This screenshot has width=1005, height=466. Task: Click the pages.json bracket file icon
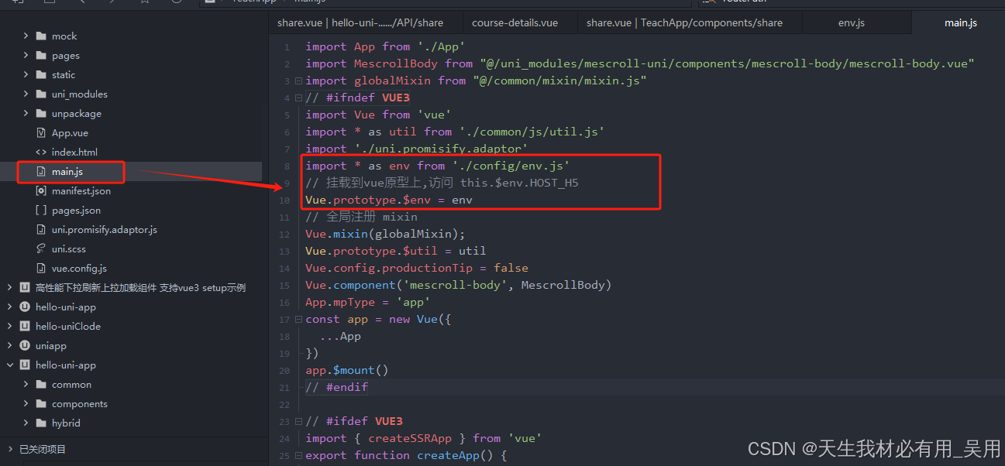[41, 211]
